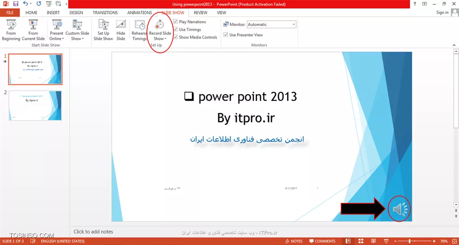The image size is (459, 245).
Task: Click the user account avatar icon
Action: 455,13
